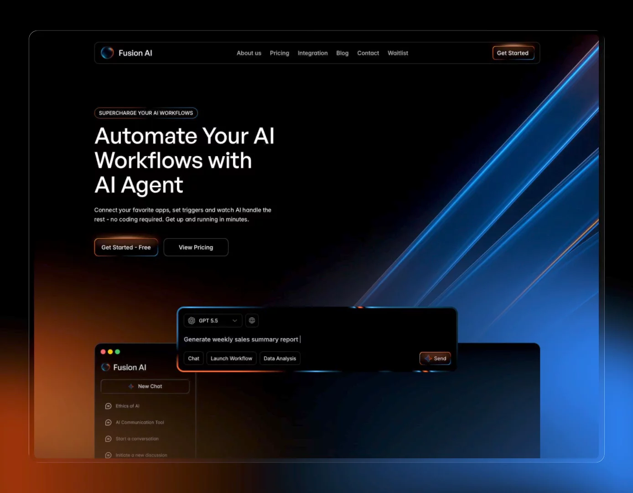Click chat icon next to Ethics of AI
The image size is (633, 493).
point(108,406)
